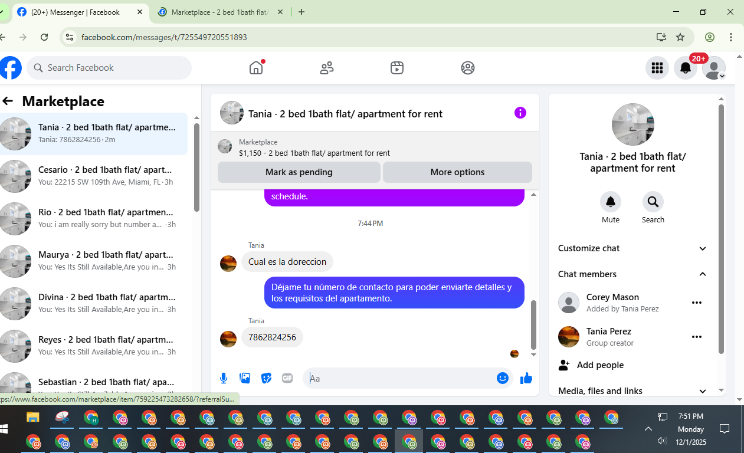Send a voice clip with microphone icon

click(224, 378)
